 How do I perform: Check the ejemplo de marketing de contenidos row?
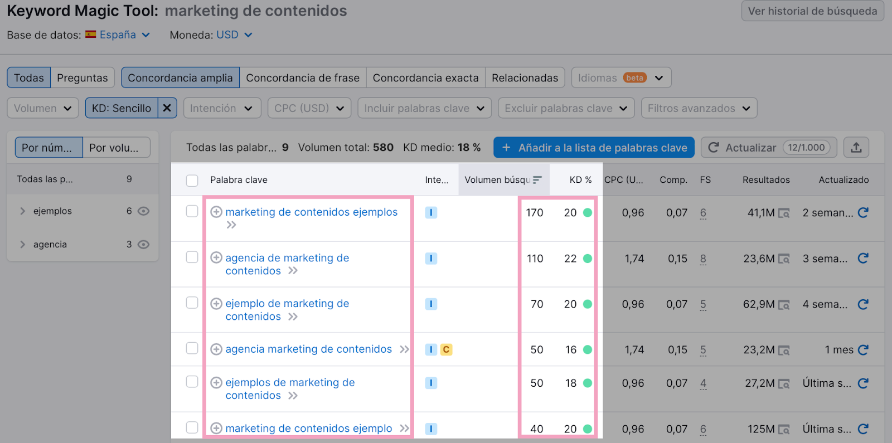click(192, 303)
